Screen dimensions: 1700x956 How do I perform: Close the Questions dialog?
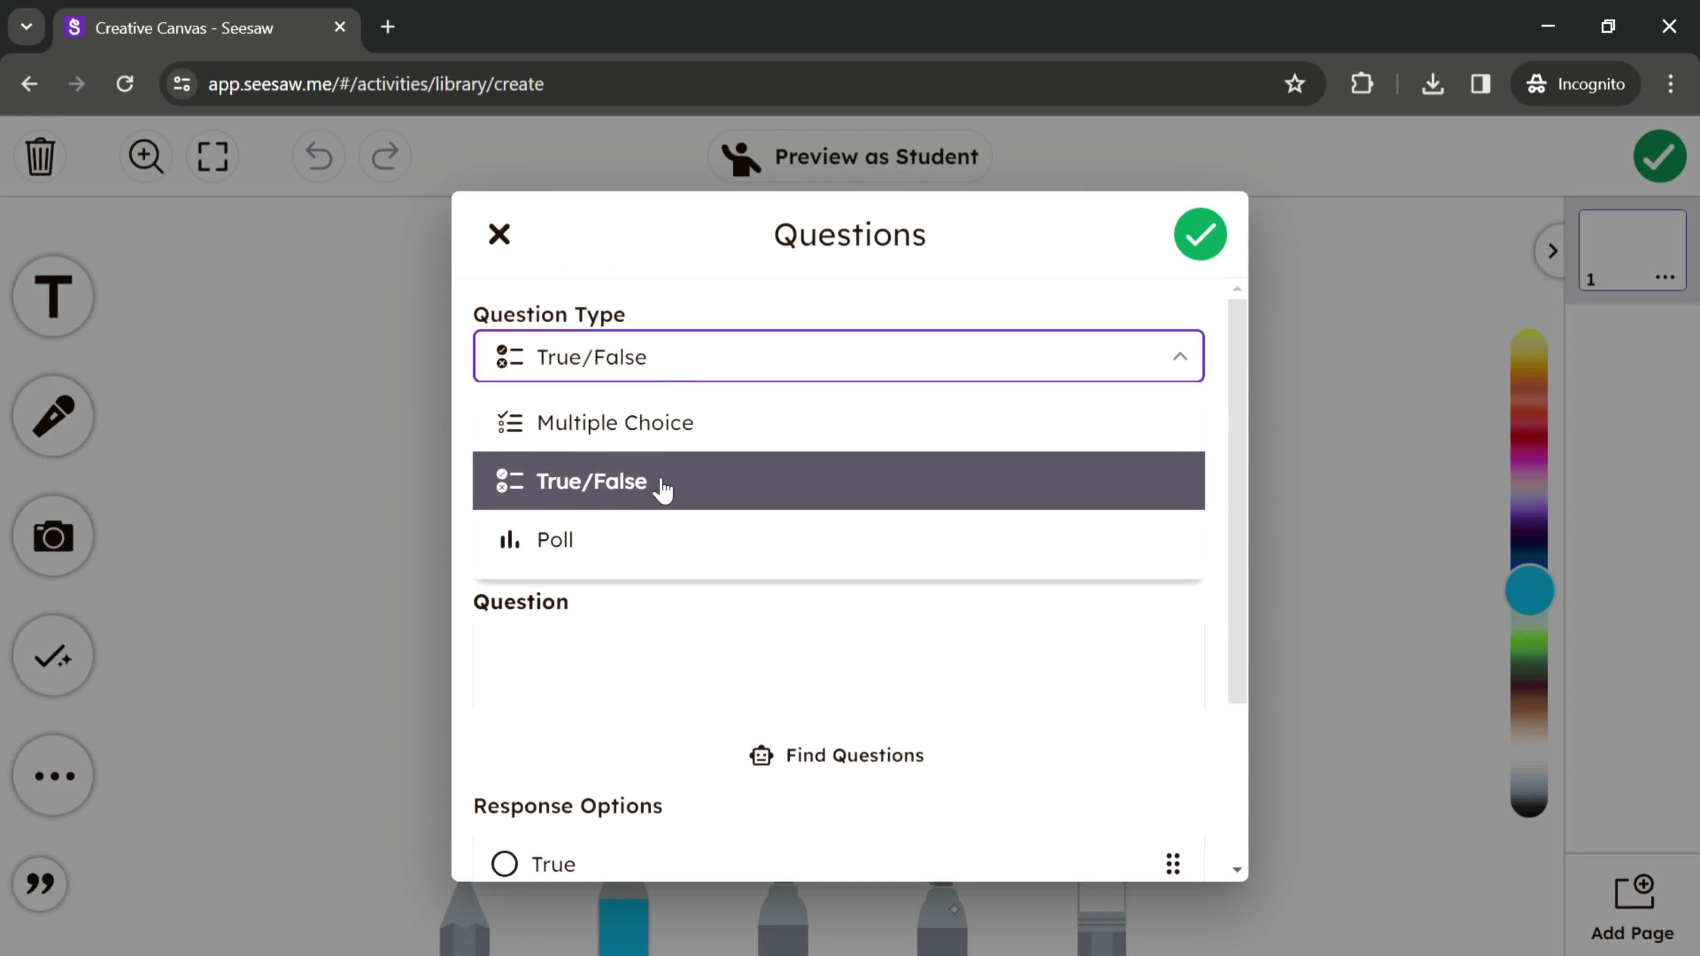coord(498,233)
